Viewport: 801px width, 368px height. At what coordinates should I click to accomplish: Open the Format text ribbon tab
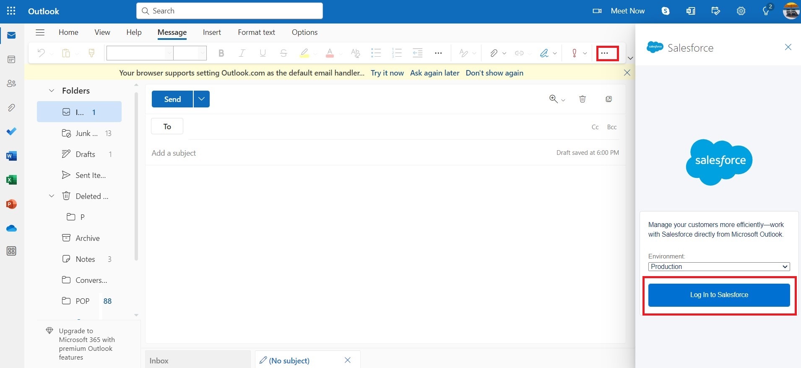pos(256,32)
